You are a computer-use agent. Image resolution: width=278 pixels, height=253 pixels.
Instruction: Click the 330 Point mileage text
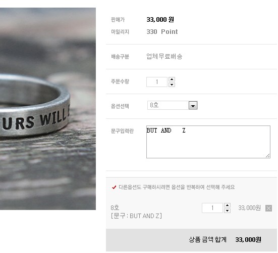tap(162, 32)
